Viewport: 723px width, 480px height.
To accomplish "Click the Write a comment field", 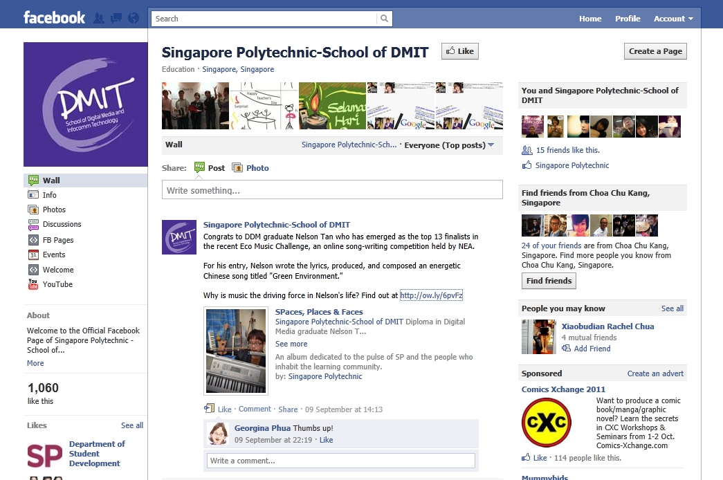I will (x=341, y=461).
